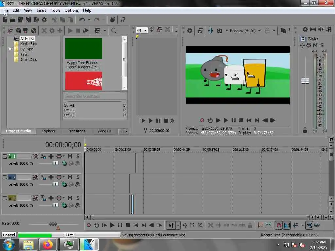Open the Edit menu
The image size is (335, 251).
tap(16, 10)
